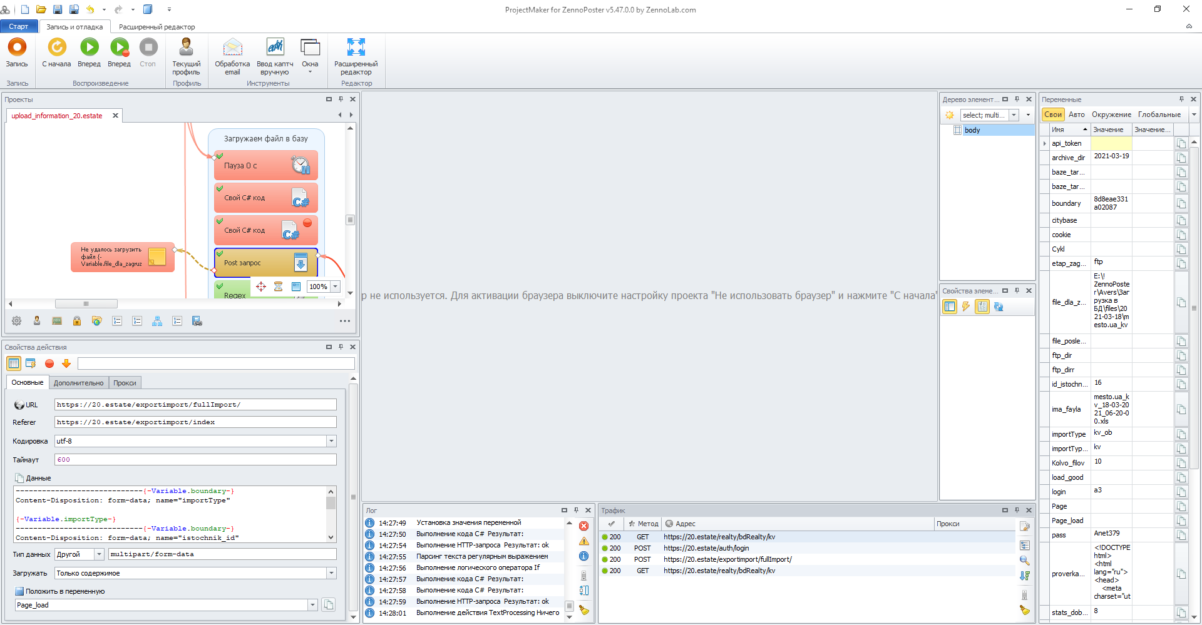This screenshot has width=1202, height=625.
Task: Click the Стоп playback button
Action: (x=148, y=53)
